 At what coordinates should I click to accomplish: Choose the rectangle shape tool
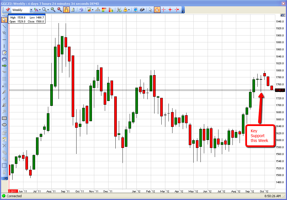coord(4,118)
